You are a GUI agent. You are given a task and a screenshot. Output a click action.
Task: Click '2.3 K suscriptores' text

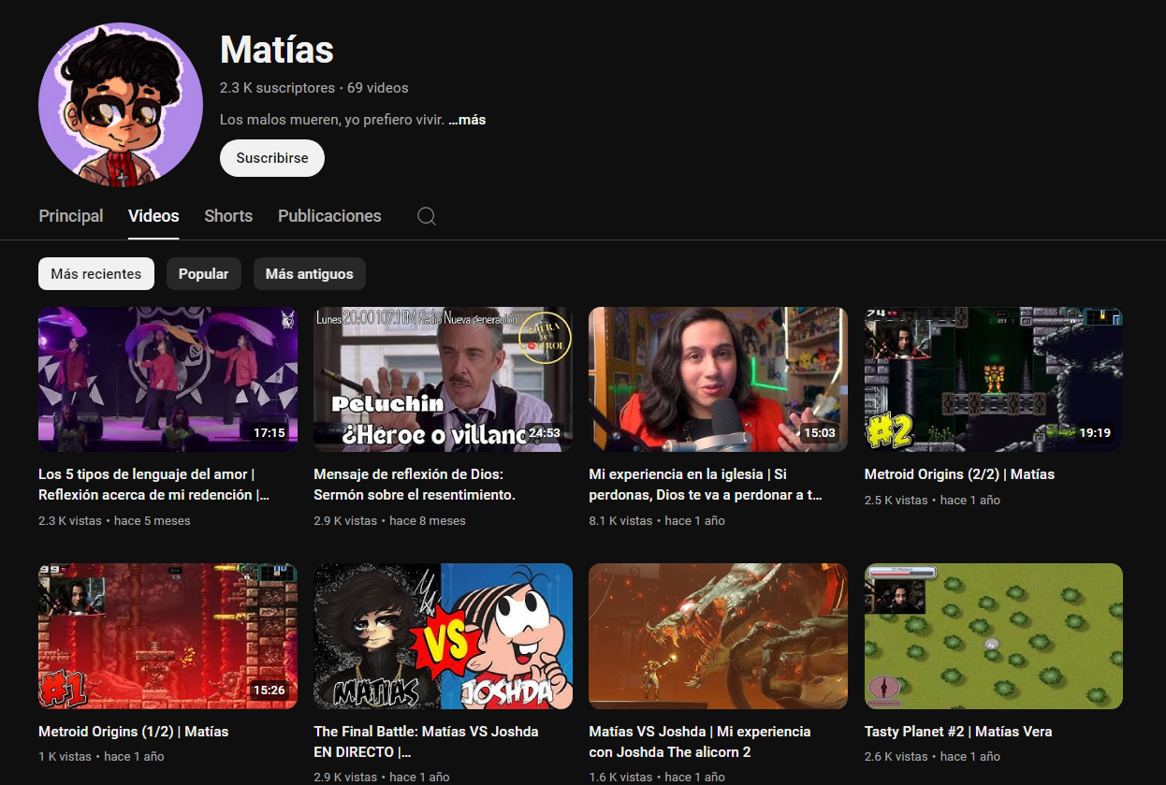[x=277, y=88]
